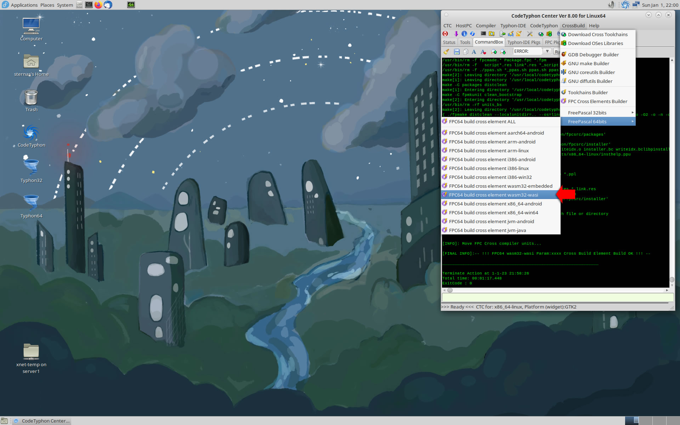Click the gear download toolchains toolbar icon
This screenshot has width=680, height=425.
click(541, 34)
